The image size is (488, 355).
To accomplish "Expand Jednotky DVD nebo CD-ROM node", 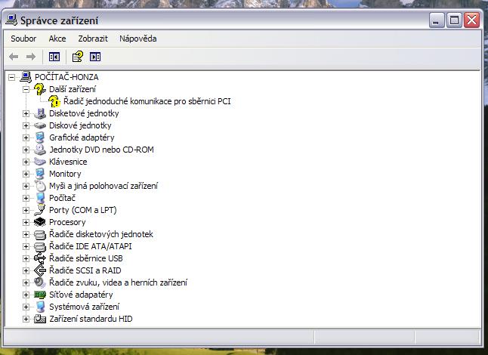I will (x=26, y=150).
